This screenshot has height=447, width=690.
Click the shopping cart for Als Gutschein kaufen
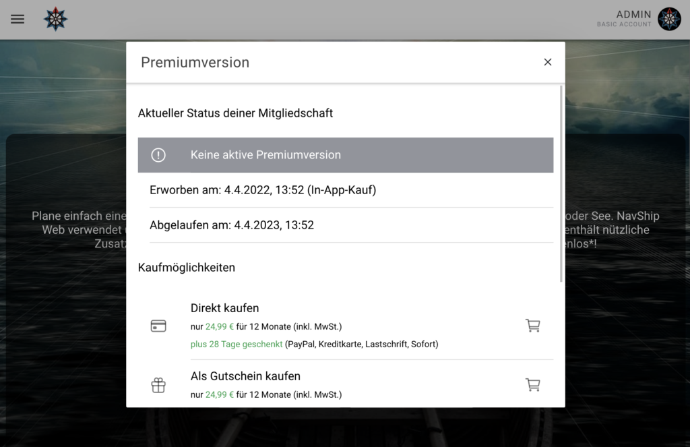[x=533, y=384]
